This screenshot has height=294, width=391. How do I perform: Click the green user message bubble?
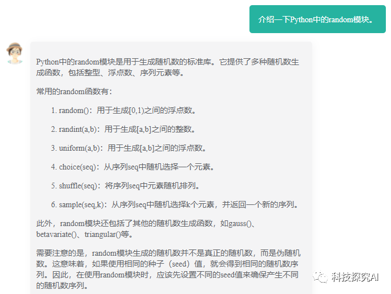317,19
